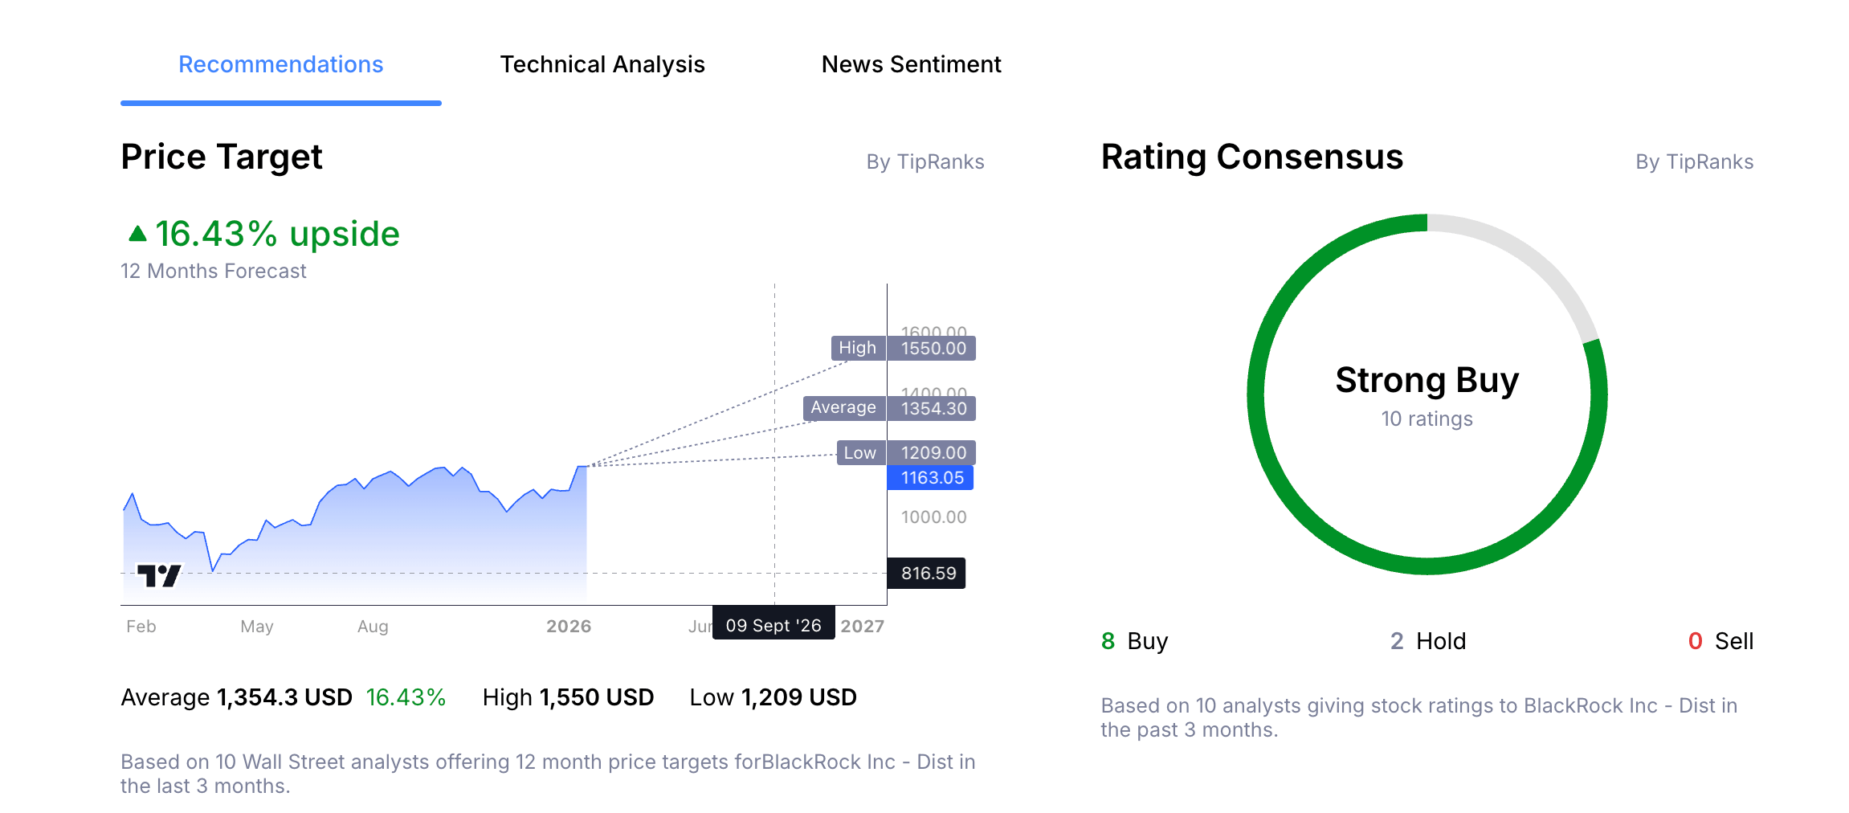Open By TipRanks next to Rating Consensus
The height and width of the screenshot is (813, 1849).
(1695, 161)
